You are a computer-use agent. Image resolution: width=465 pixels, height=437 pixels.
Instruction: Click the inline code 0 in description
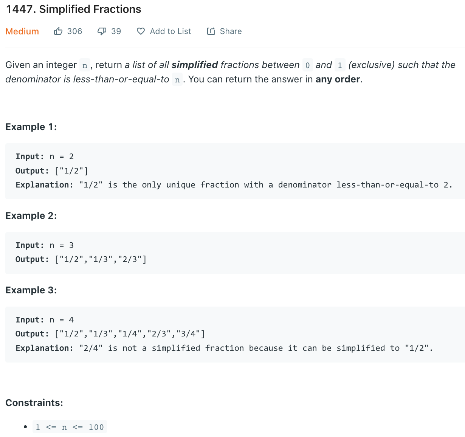pos(307,65)
